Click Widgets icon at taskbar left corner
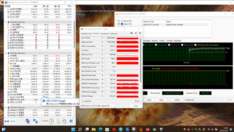Image resolution: width=234 pixels, height=132 pixels. coord(4,129)
